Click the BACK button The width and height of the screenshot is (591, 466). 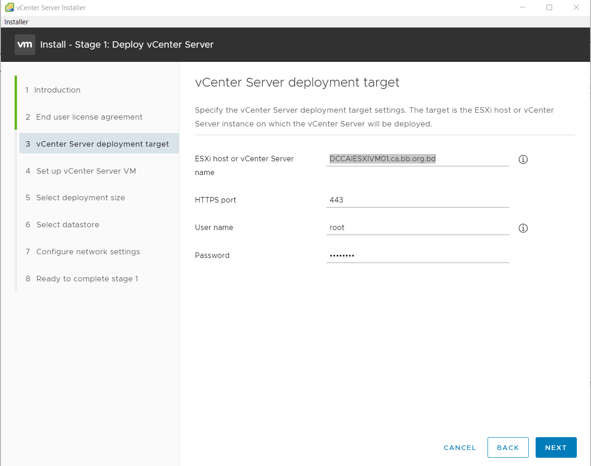pos(508,448)
